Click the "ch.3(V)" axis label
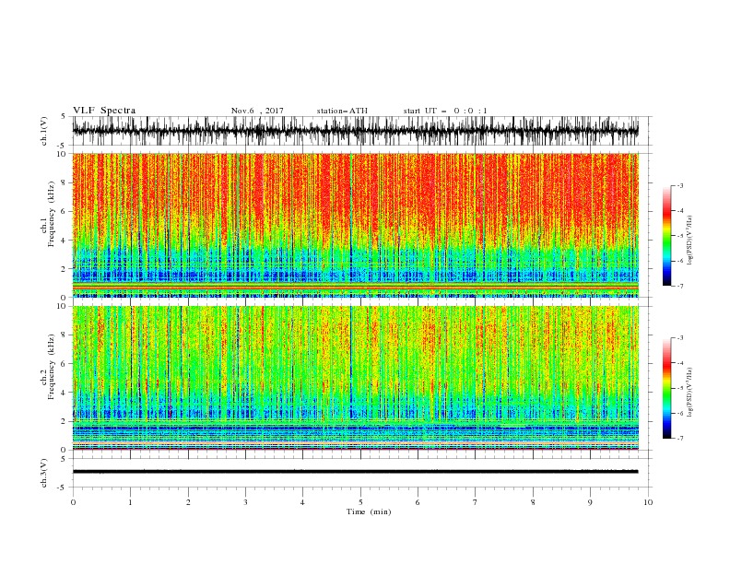This screenshot has width=730, height=564. point(44,473)
